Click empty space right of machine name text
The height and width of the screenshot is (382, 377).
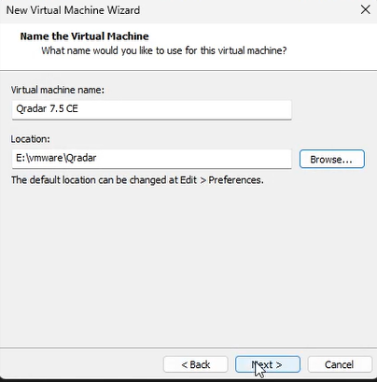pyautogui.click(x=185, y=109)
